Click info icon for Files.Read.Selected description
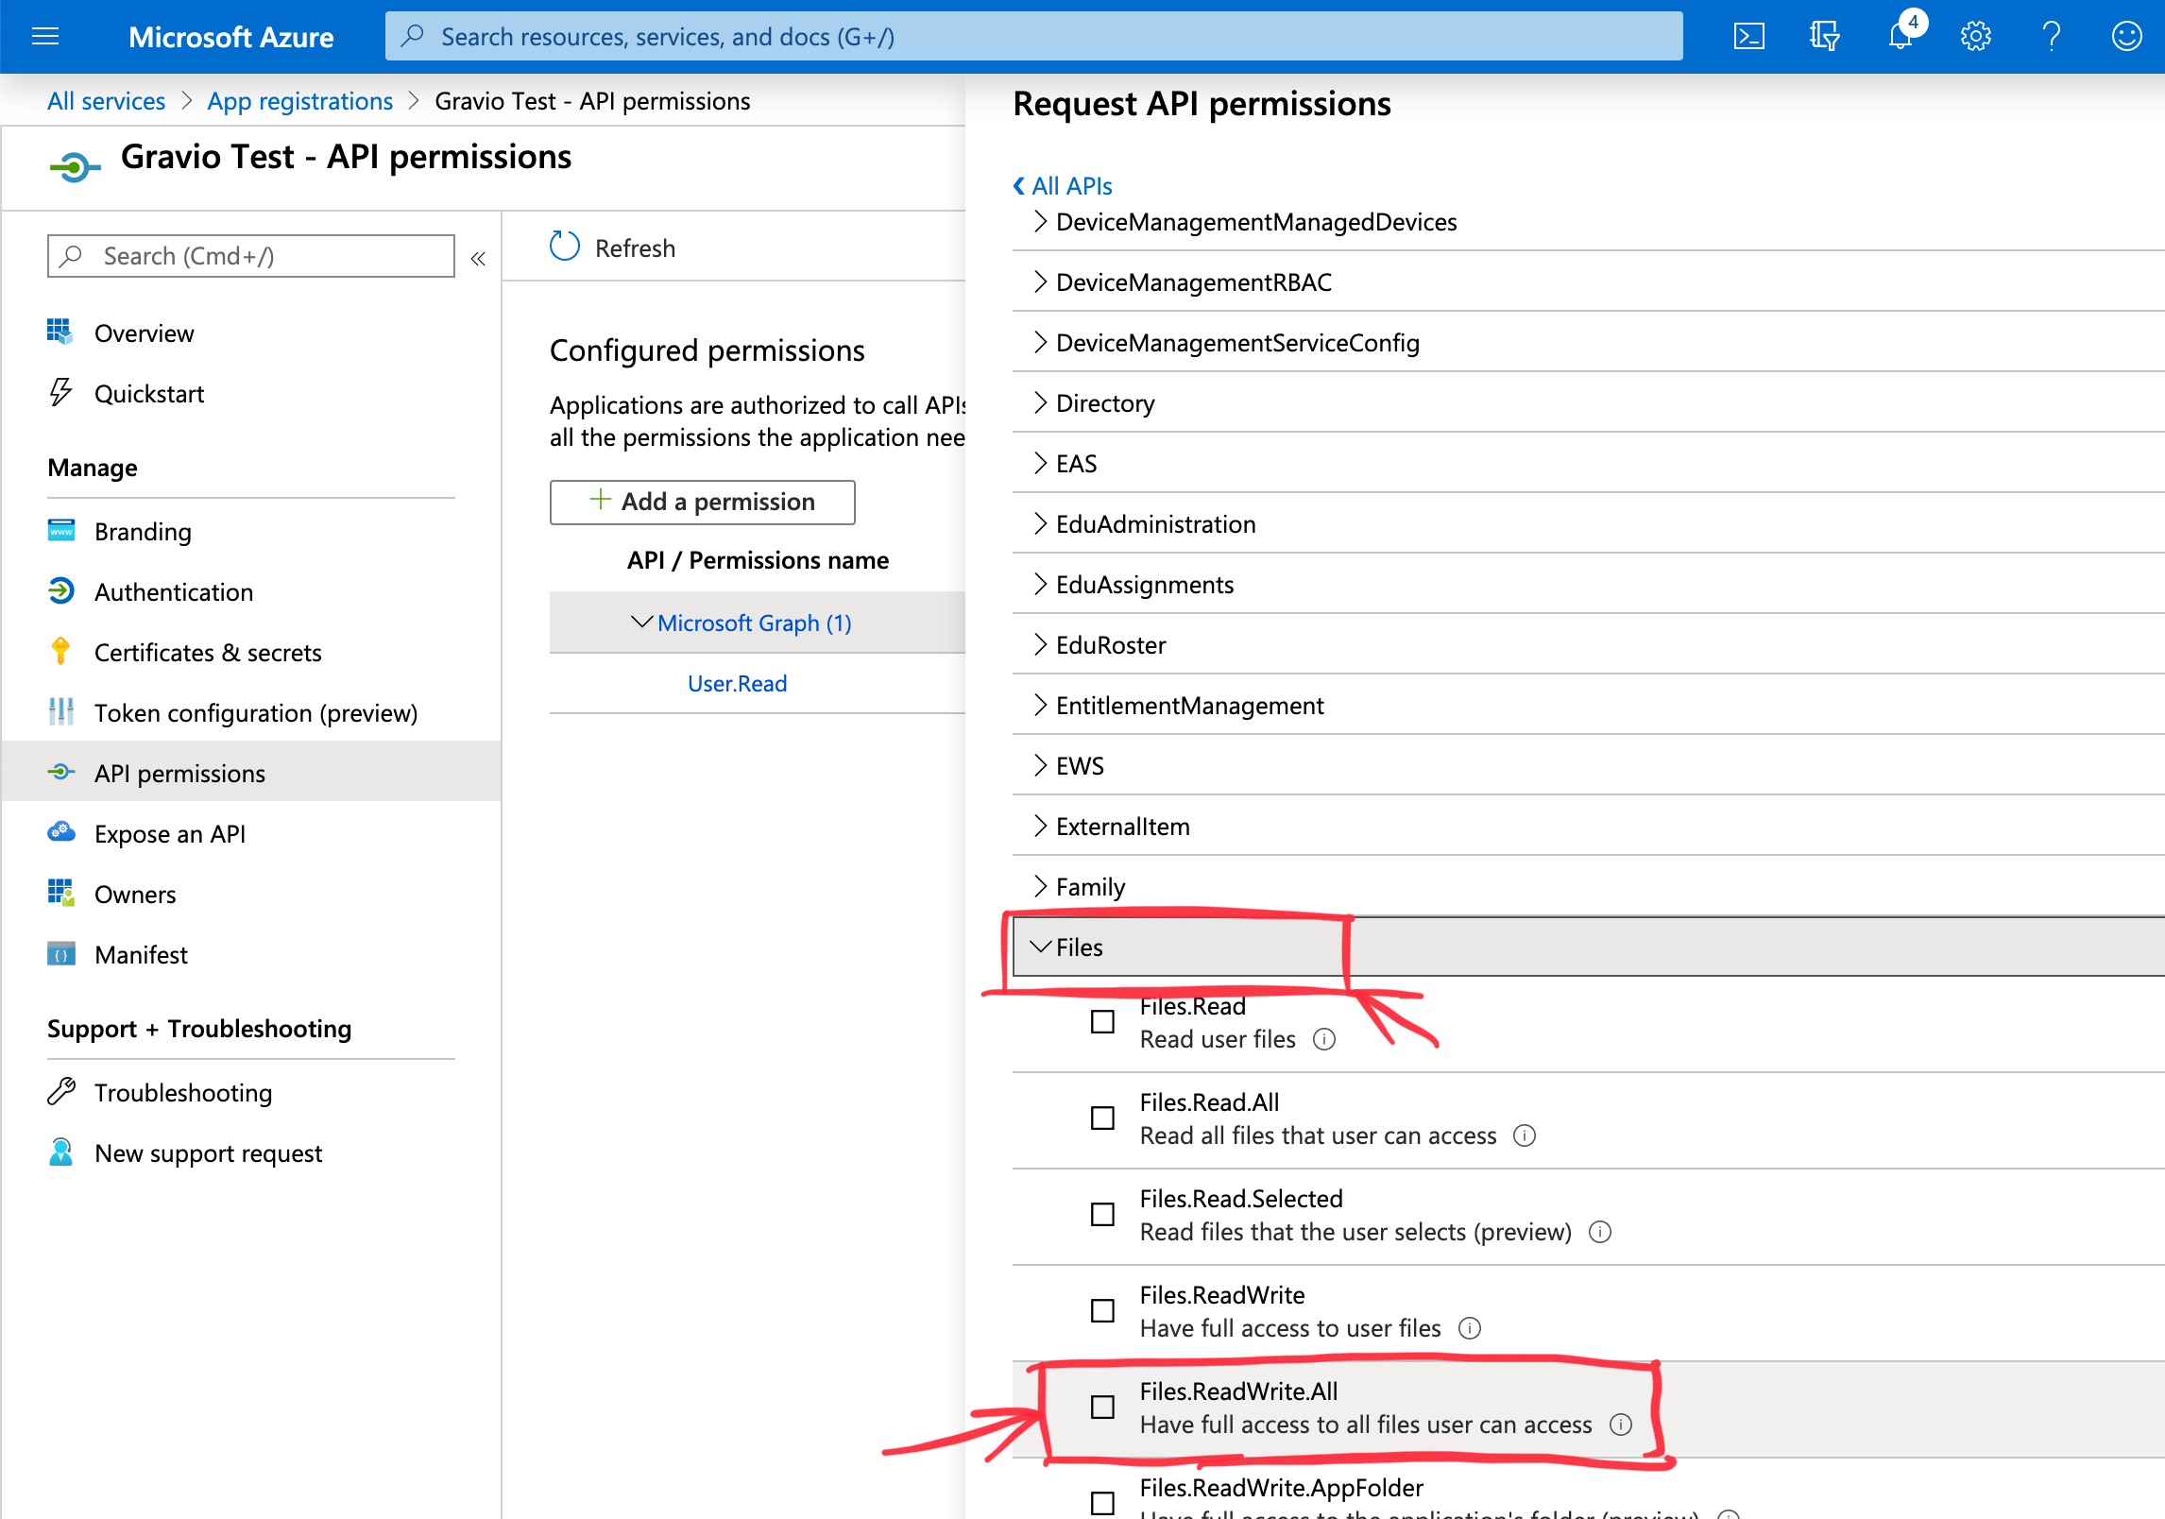 point(1600,1232)
